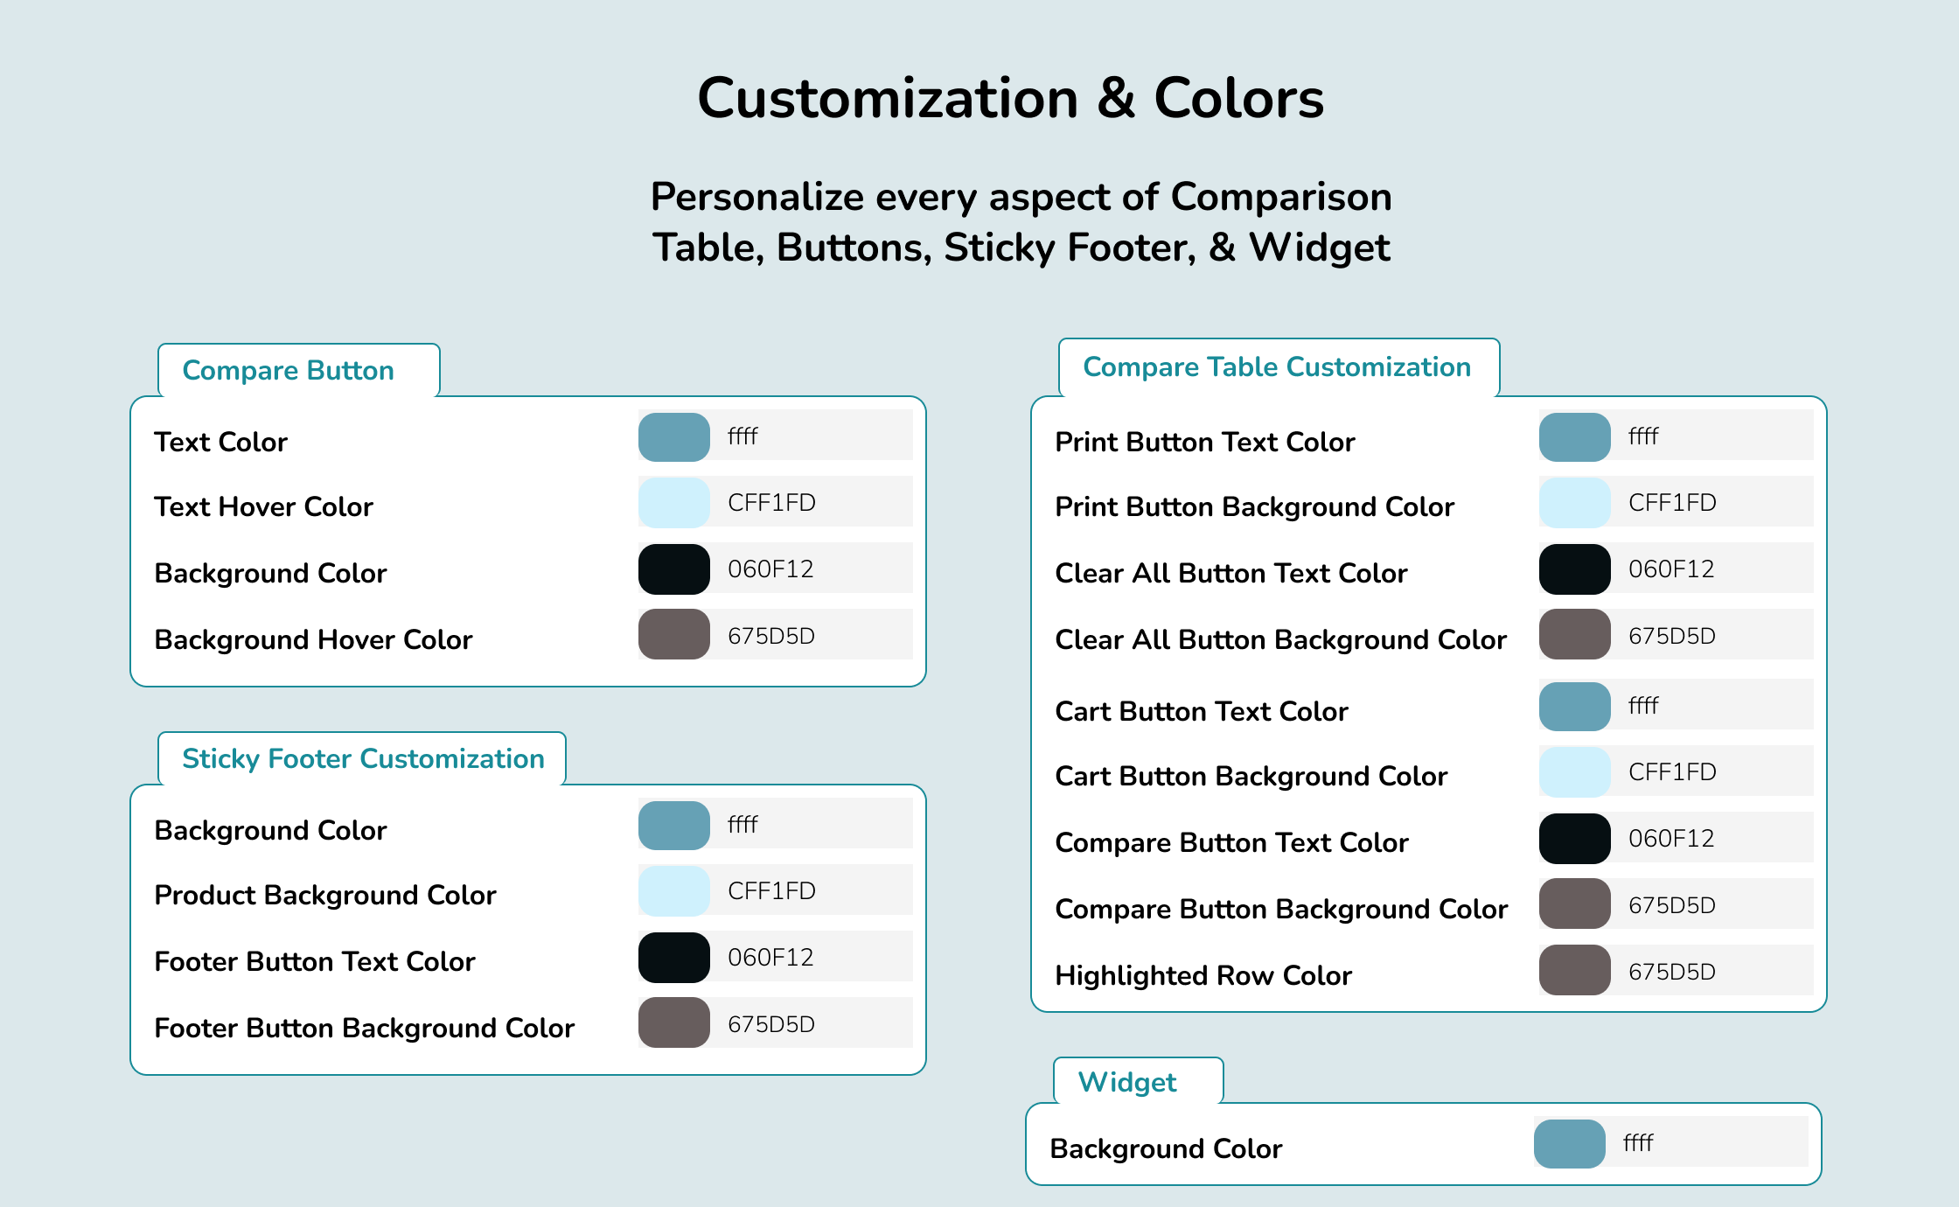This screenshot has width=1959, height=1207.
Task: Click the Widget tab label
Action: click(x=1127, y=1083)
